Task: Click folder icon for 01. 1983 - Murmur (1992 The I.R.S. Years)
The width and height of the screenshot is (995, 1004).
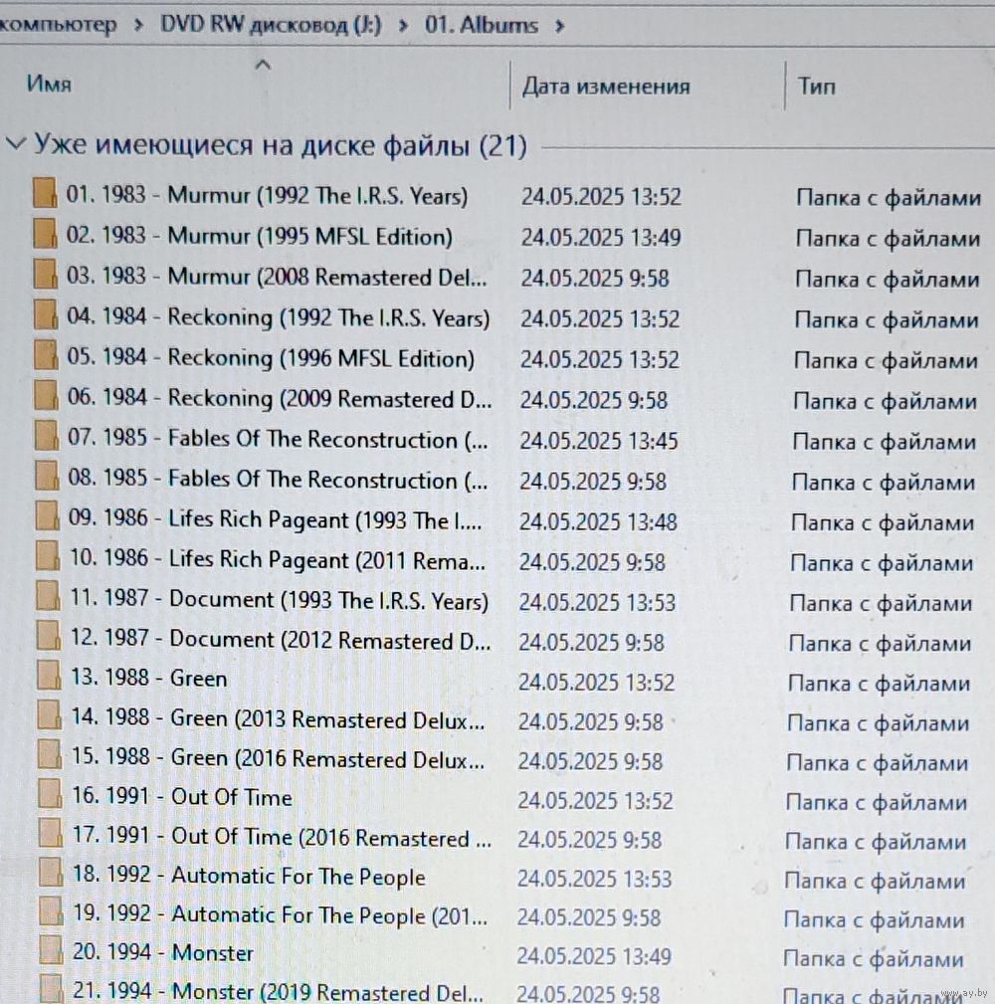Action: (x=45, y=193)
